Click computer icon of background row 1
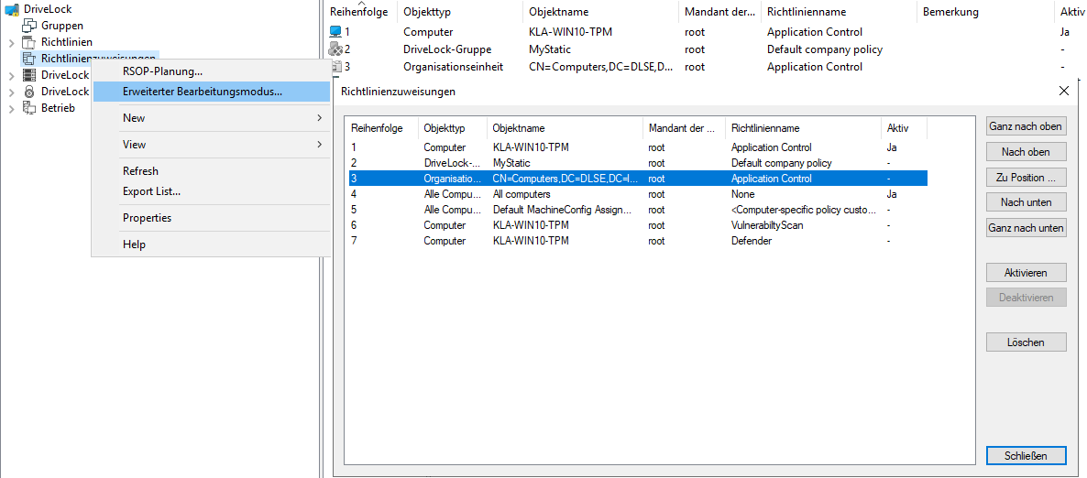 coord(336,32)
